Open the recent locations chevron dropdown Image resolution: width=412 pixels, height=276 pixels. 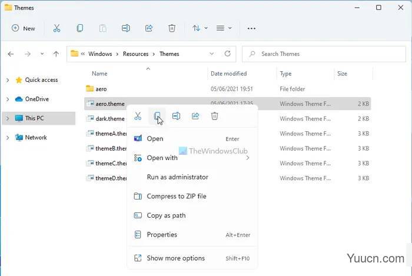pyautogui.click(x=42, y=54)
